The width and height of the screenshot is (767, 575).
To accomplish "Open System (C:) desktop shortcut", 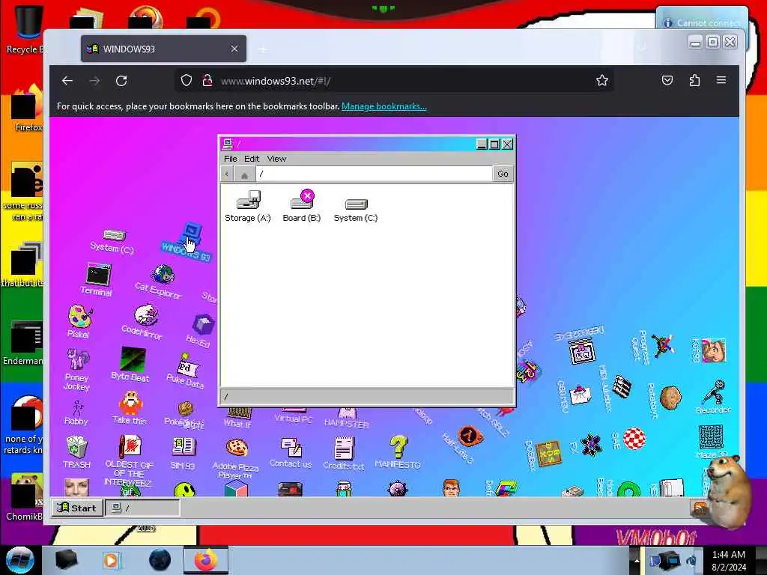I will (112, 241).
